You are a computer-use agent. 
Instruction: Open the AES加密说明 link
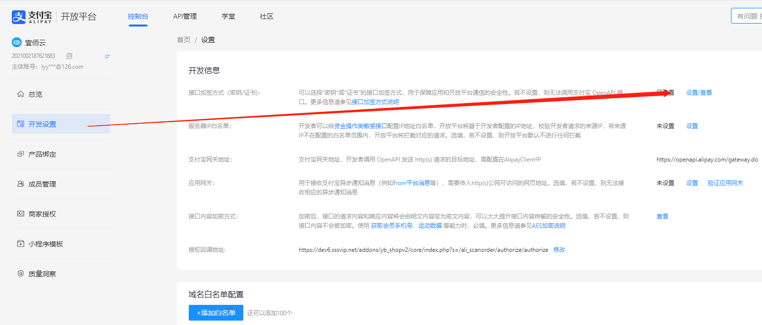click(549, 226)
